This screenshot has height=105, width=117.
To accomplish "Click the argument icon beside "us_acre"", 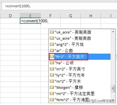I will click(52, 38).
